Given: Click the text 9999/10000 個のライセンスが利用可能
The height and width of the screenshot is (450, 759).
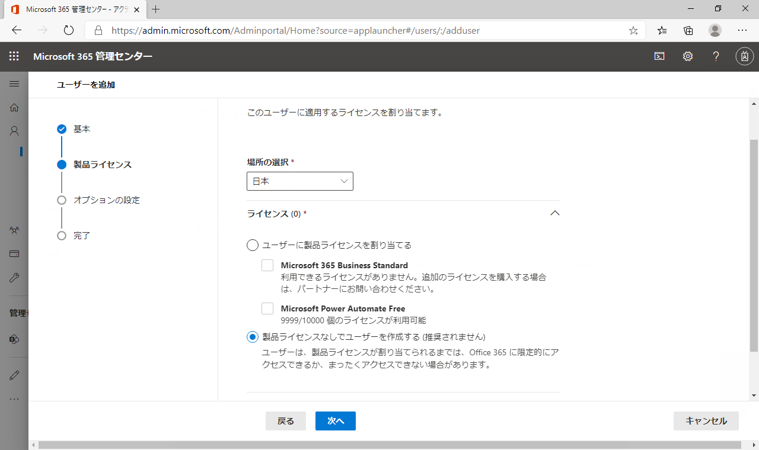Looking at the screenshot, I should [x=353, y=320].
